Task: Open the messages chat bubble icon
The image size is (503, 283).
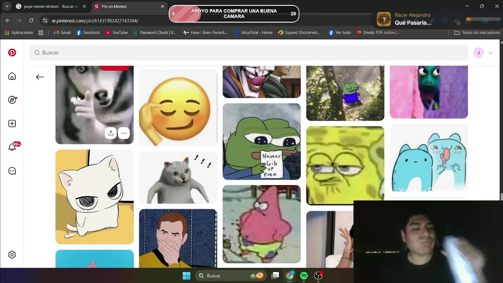Action: coord(12,171)
